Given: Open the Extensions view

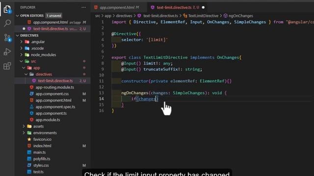Looking at the screenshot, I should [7, 66].
